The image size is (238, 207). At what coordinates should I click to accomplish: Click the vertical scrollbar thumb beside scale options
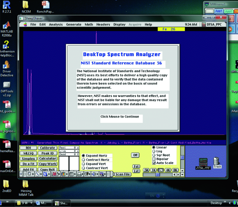point(182,157)
